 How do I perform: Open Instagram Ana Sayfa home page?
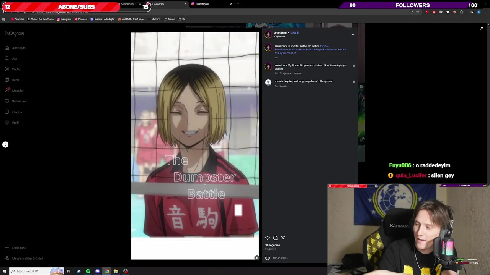[15, 48]
